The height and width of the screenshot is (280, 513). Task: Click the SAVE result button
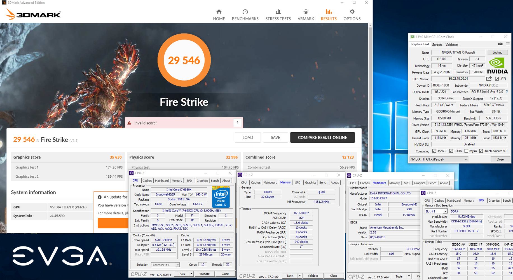tap(275, 137)
